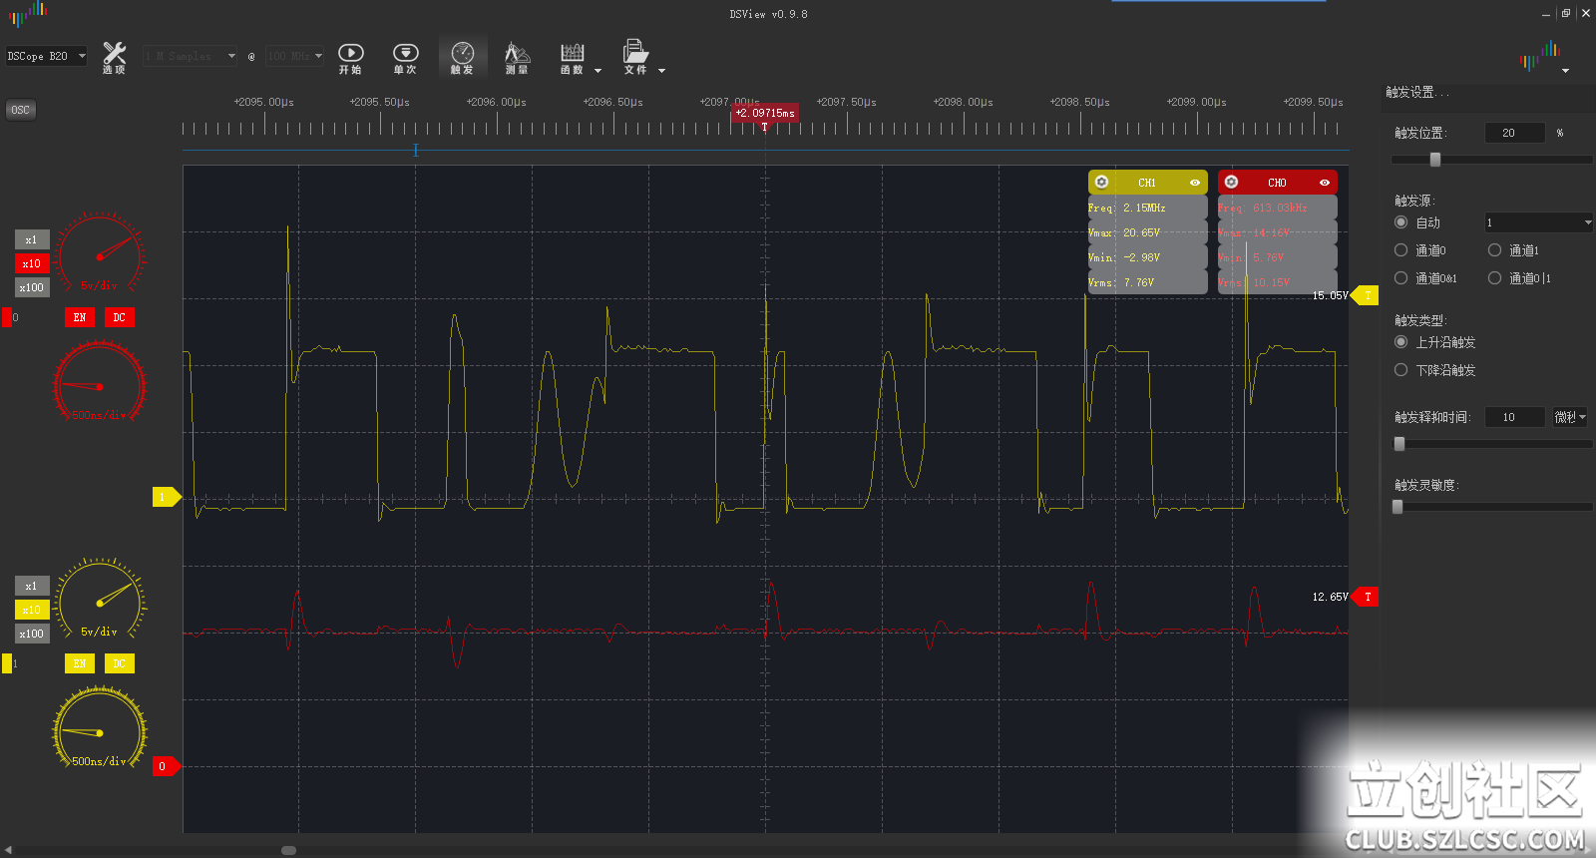Click the CH1 Vmax 20.65V reading

(1147, 232)
